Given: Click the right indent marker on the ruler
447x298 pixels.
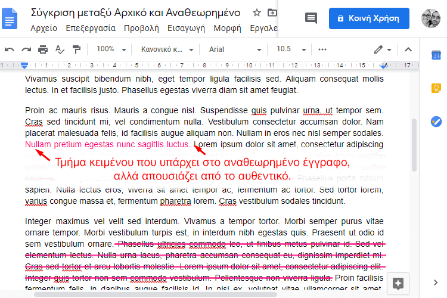Looking at the screenshot, I should coord(384,66).
